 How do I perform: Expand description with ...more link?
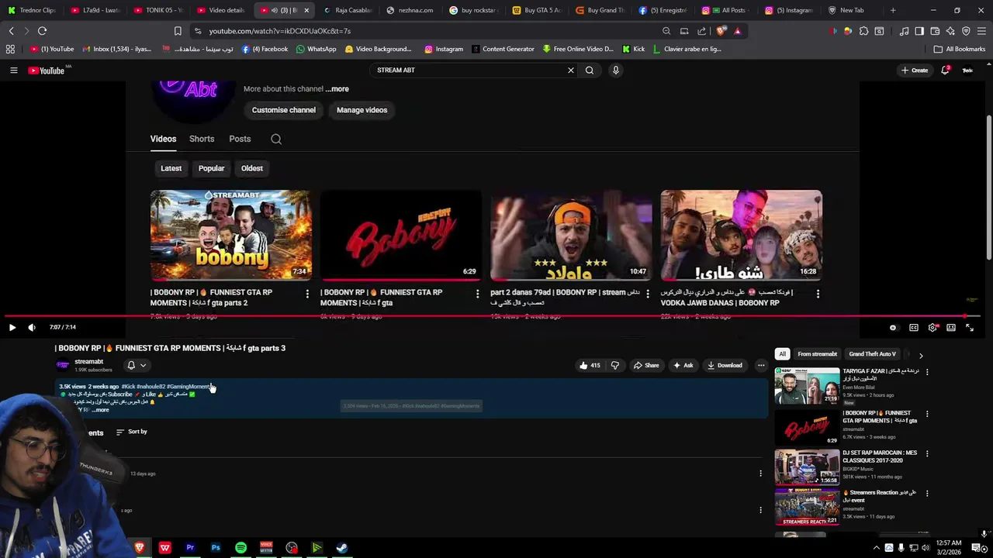[101, 410]
